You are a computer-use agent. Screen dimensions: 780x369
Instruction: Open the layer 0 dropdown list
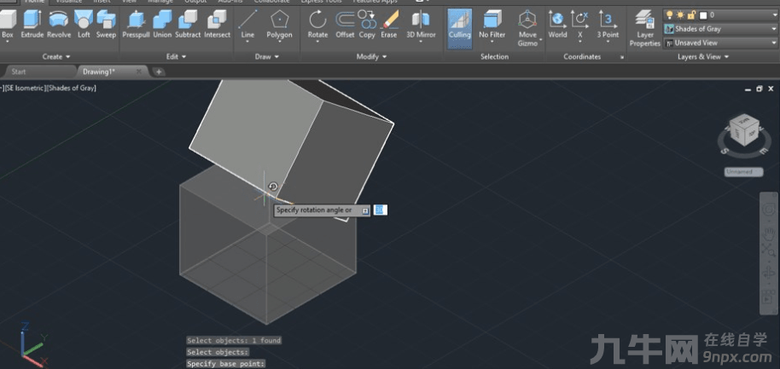[774, 15]
